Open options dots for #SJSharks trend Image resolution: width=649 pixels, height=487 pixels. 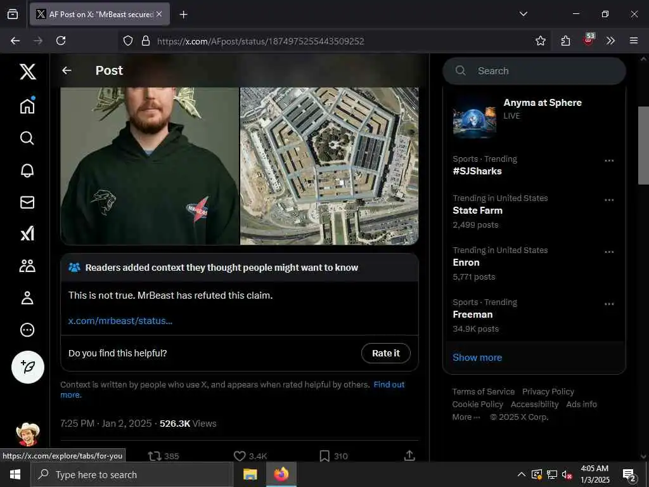click(609, 160)
